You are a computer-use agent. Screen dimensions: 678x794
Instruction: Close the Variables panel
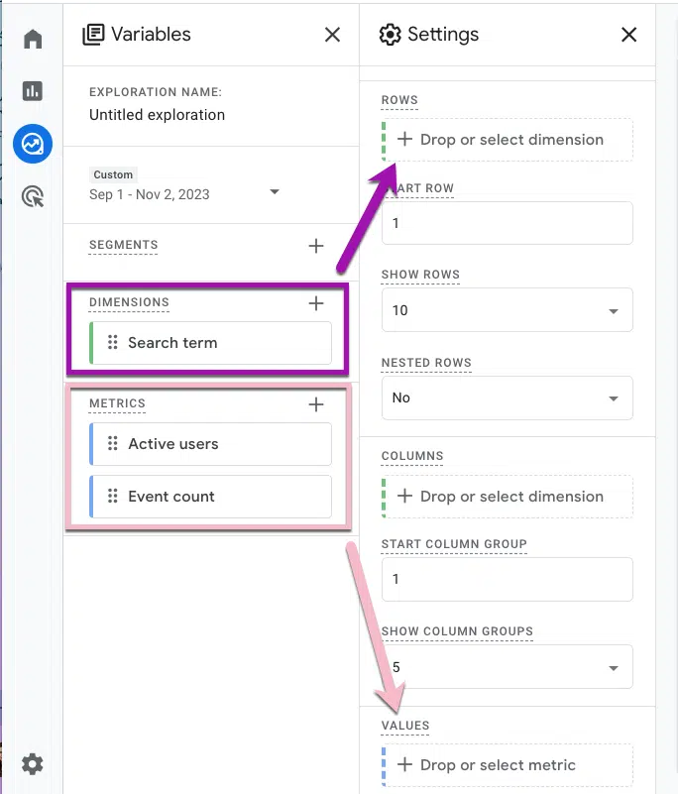[332, 35]
